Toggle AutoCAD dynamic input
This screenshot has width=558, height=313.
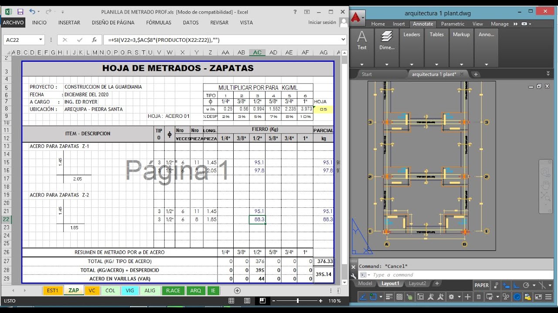(506, 285)
